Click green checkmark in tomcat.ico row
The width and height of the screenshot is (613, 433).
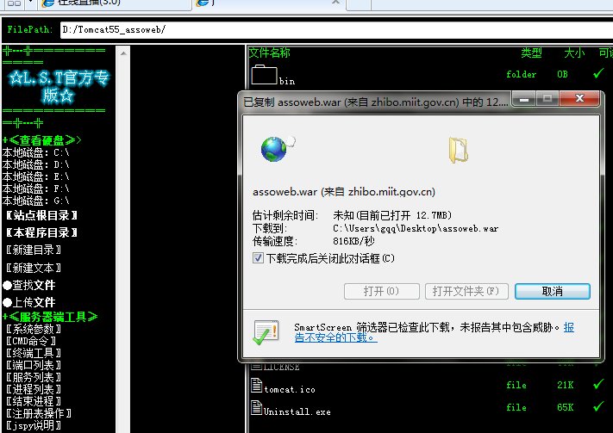[x=598, y=384]
